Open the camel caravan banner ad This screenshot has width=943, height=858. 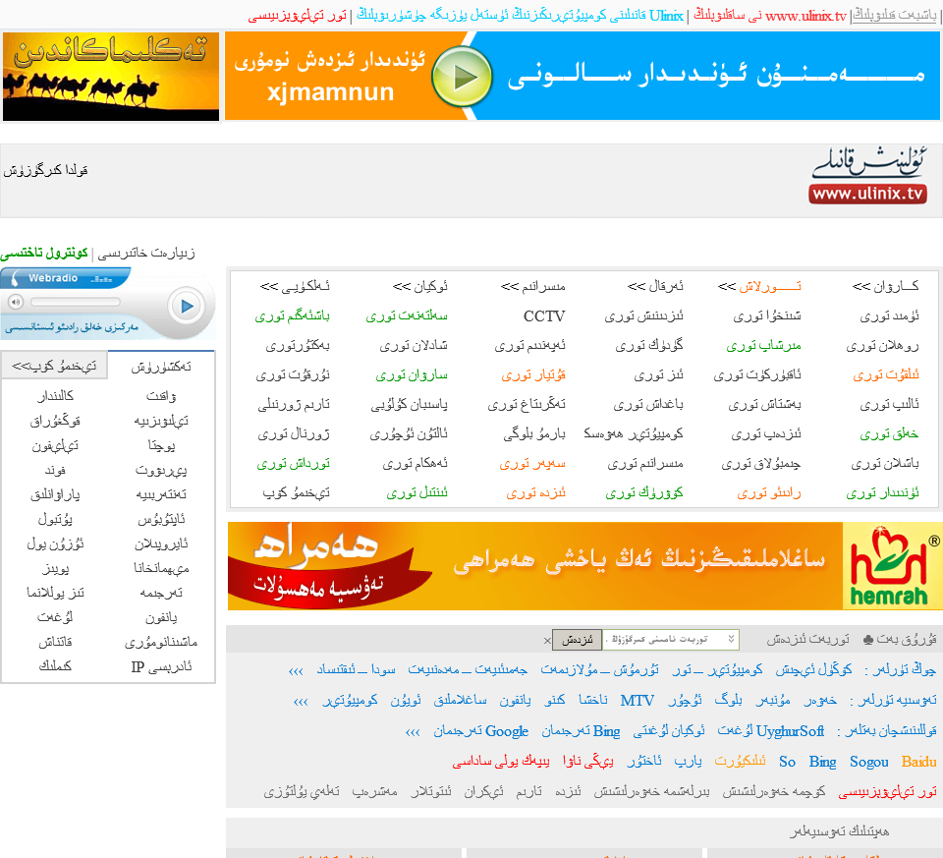(x=111, y=77)
